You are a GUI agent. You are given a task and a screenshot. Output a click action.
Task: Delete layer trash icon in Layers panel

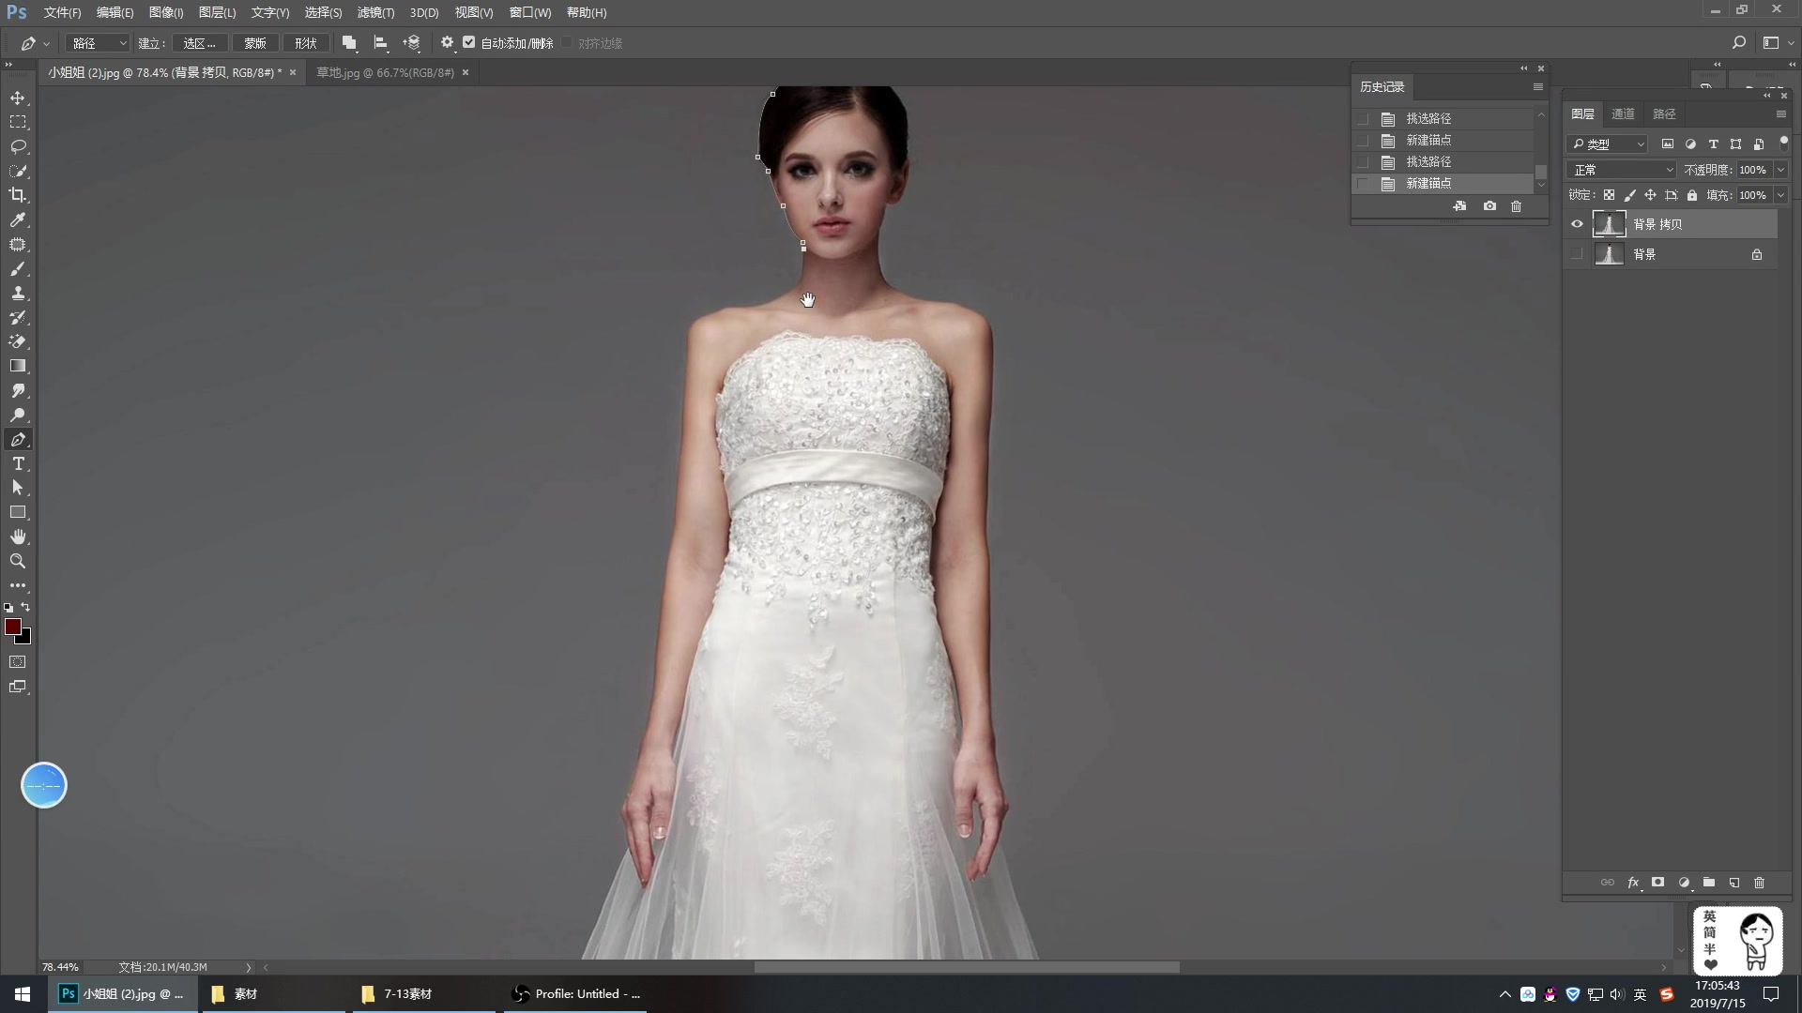[x=1760, y=883]
